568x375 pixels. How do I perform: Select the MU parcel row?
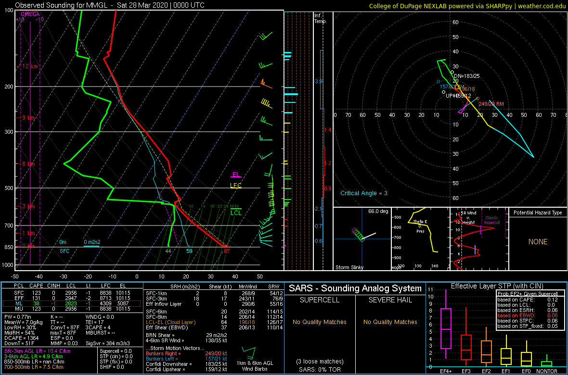(x=72, y=310)
